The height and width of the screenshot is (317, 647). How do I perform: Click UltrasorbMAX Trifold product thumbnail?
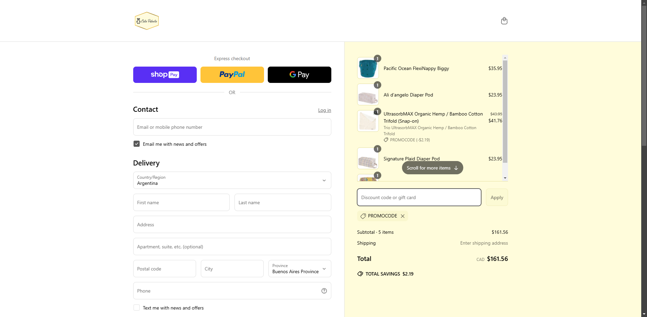368,121
